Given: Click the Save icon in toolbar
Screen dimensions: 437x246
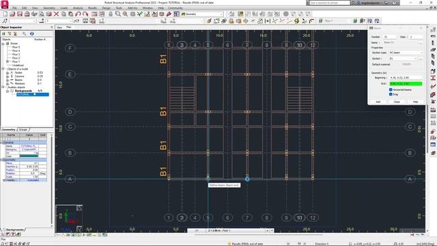Looking at the screenshot, I should click(x=20, y=14).
